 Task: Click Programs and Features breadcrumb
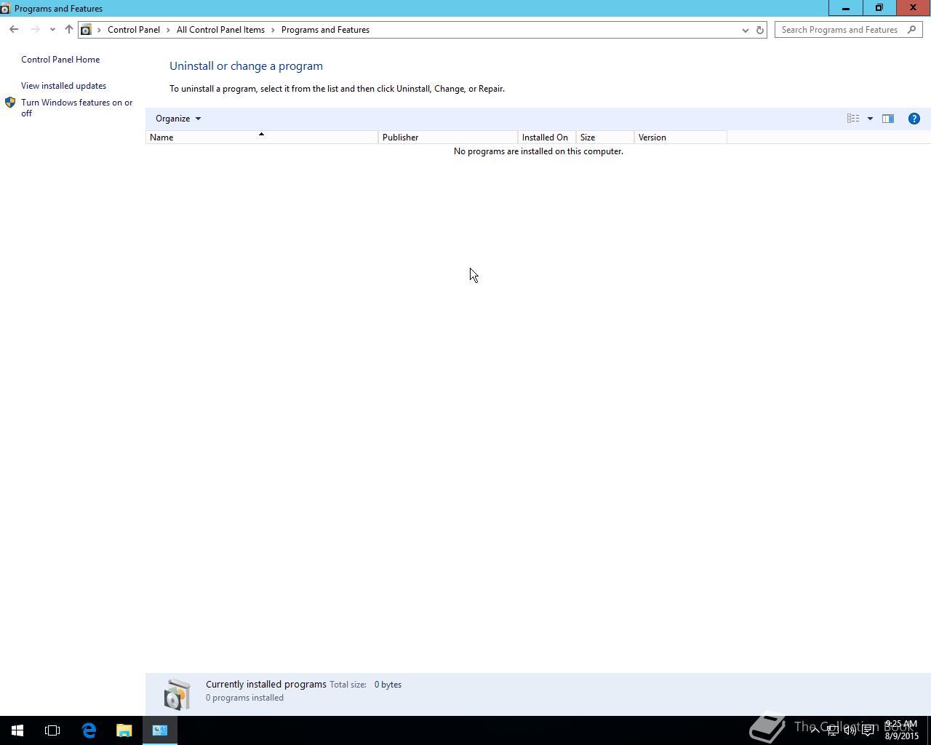[325, 30]
